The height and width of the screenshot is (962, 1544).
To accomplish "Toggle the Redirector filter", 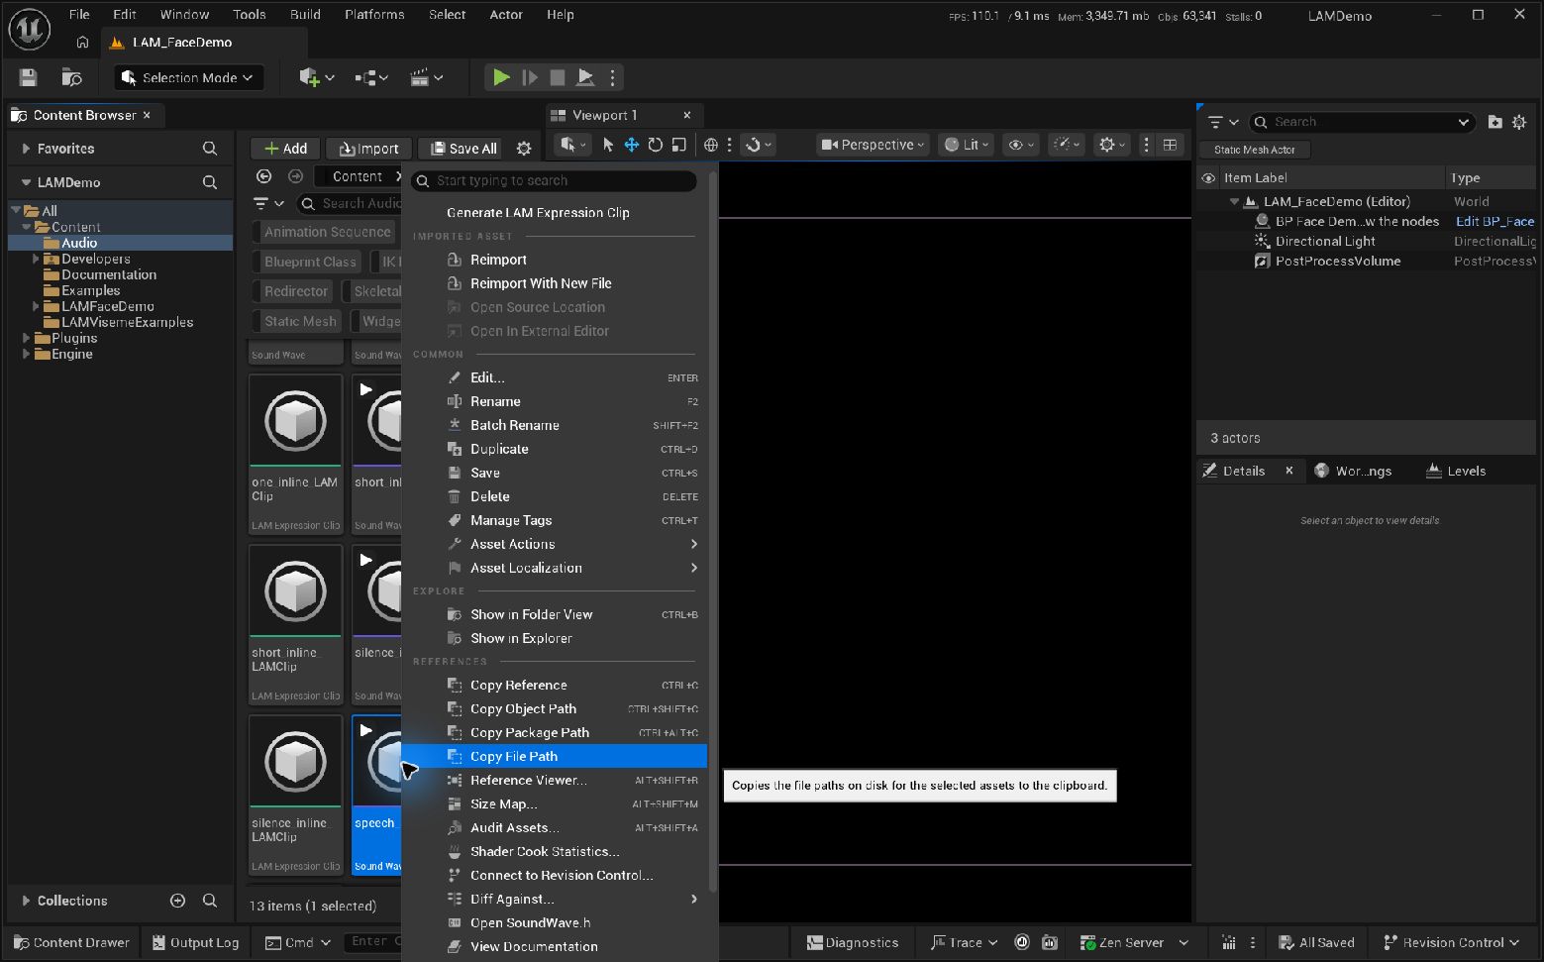I will click(x=295, y=291).
